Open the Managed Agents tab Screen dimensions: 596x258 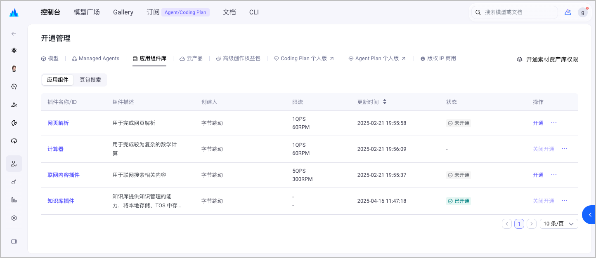click(95, 59)
